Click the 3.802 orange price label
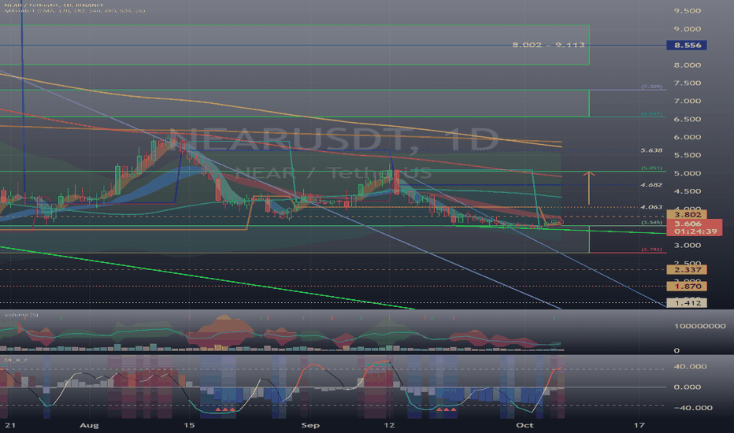 coord(687,215)
